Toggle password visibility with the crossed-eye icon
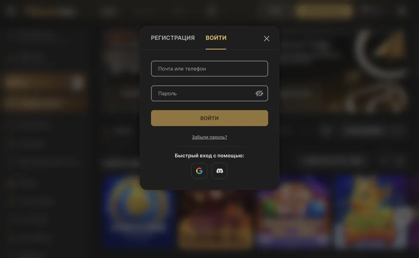Screen dimensions: 419x258 [x=259, y=93]
